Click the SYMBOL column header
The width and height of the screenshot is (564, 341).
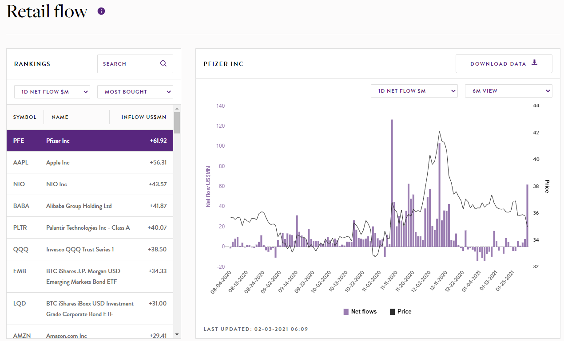[25, 117]
